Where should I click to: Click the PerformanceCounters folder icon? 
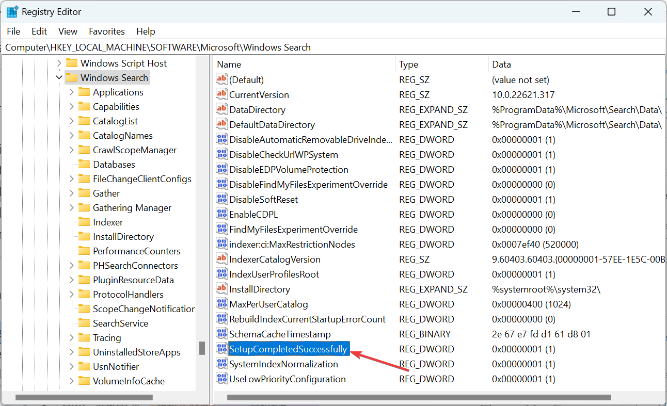coord(84,251)
